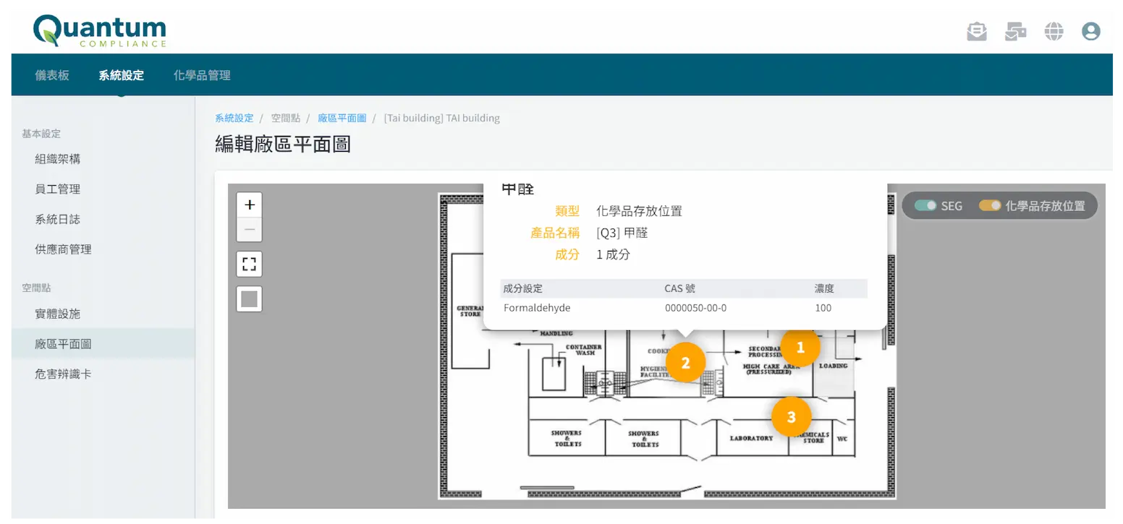Click the Formaldehyde ingredient row in popup
This screenshot has height=524, width=1123.
[x=536, y=307]
